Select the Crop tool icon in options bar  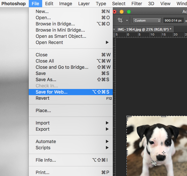120,20
